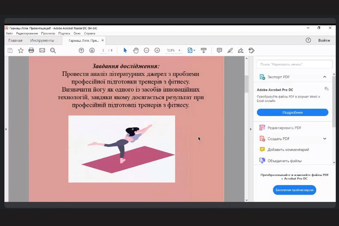This screenshot has width=339, height=226.
Task: Click the zoom out minus button
Action: [x=147, y=50]
